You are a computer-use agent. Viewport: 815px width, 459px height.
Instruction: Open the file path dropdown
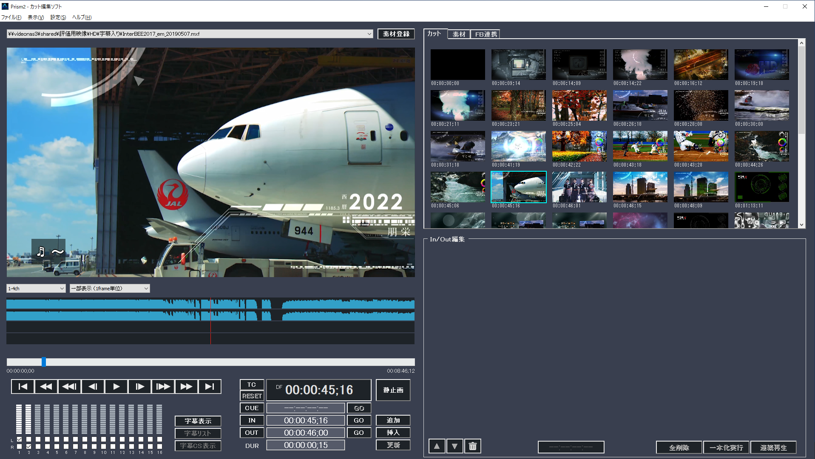point(369,34)
